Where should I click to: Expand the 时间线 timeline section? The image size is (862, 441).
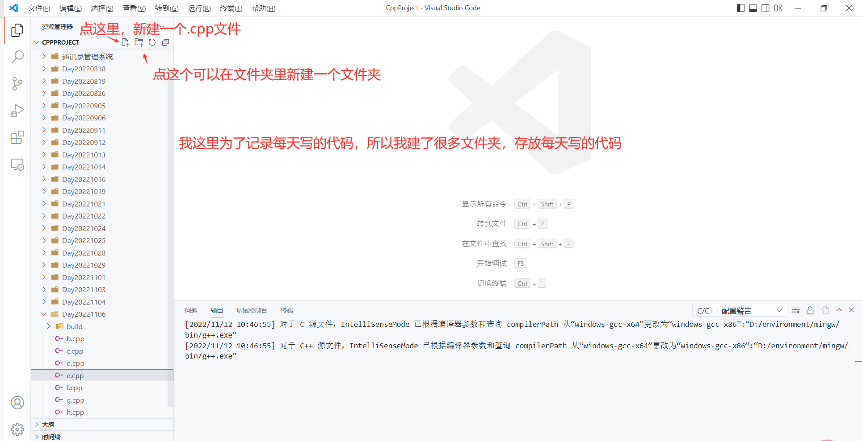(x=102, y=437)
